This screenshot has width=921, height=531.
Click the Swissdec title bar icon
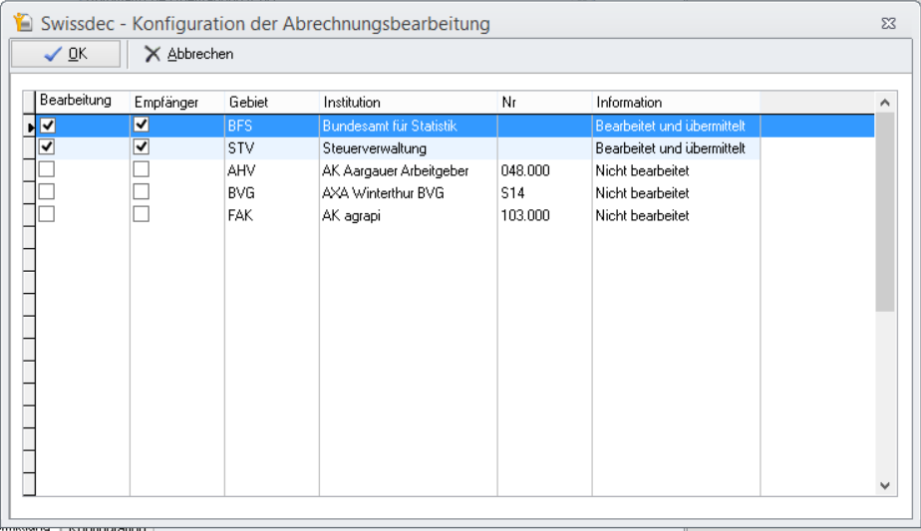coord(23,22)
